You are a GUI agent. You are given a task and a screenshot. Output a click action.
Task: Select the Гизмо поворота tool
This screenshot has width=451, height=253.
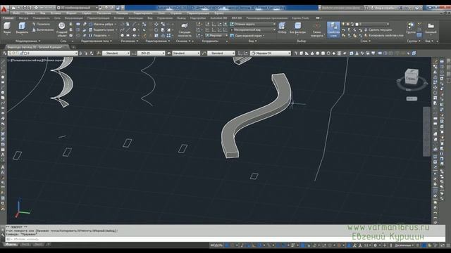pos(317,30)
